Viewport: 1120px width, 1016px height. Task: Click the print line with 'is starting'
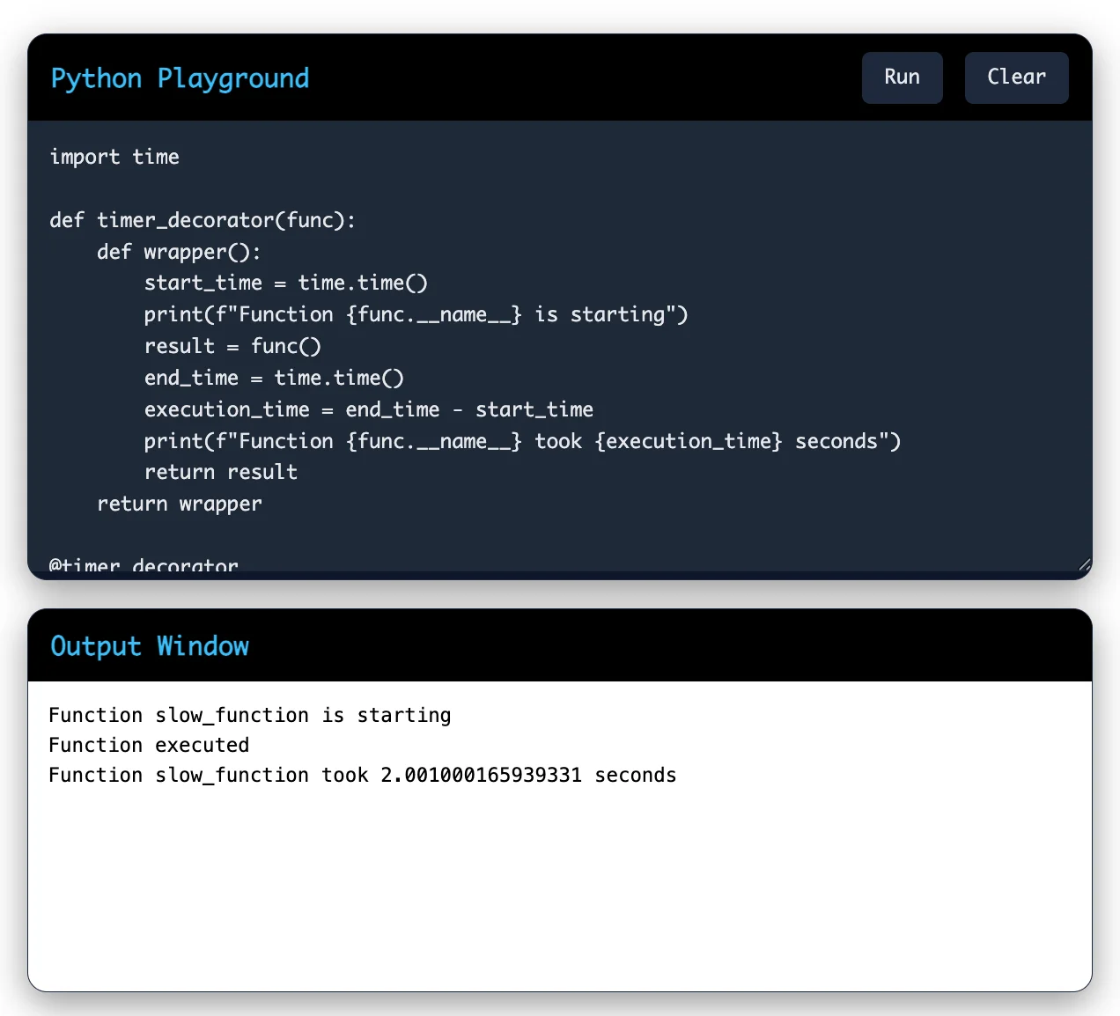click(416, 314)
